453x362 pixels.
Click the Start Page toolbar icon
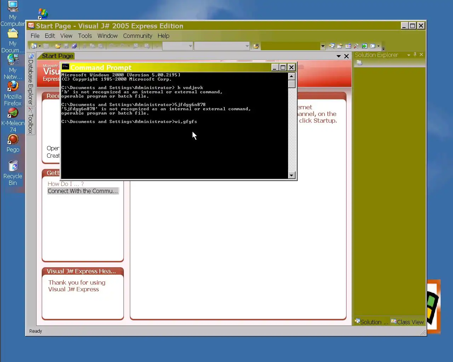coord(365,46)
